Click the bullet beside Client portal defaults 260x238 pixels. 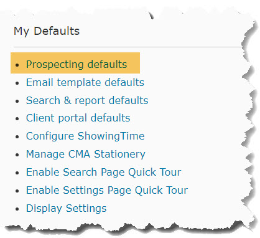(x=17, y=119)
